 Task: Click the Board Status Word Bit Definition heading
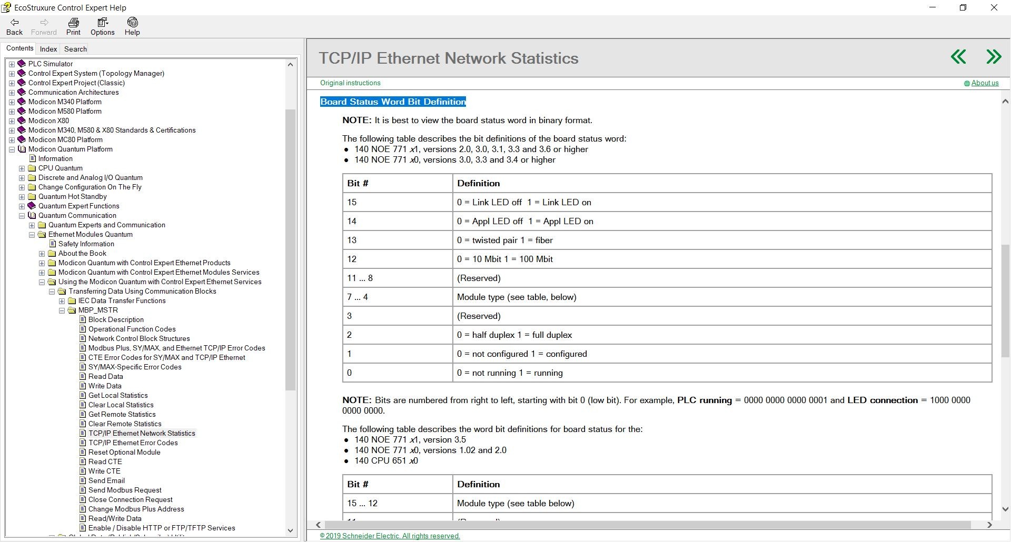[393, 102]
